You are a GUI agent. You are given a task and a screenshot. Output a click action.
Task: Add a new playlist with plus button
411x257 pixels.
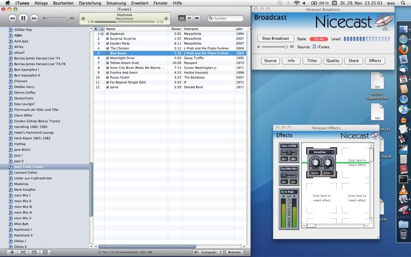pyautogui.click(x=12, y=252)
